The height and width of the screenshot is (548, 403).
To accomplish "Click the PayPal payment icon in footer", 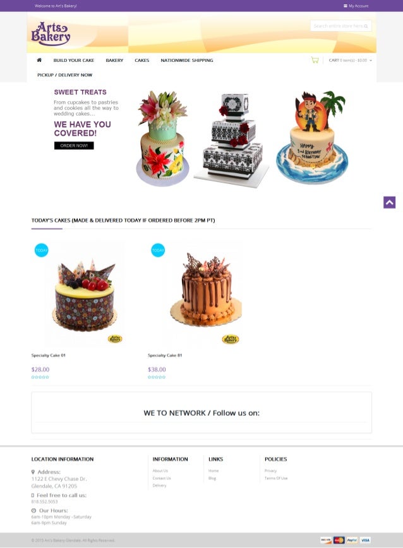I will (x=352, y=540).
